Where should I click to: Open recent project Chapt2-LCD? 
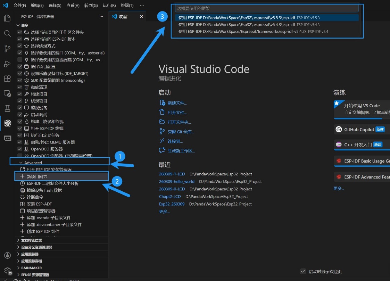pos(170,197)
